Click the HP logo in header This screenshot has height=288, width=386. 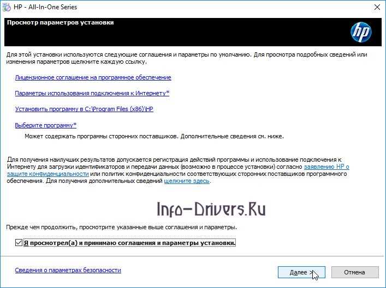361,32
